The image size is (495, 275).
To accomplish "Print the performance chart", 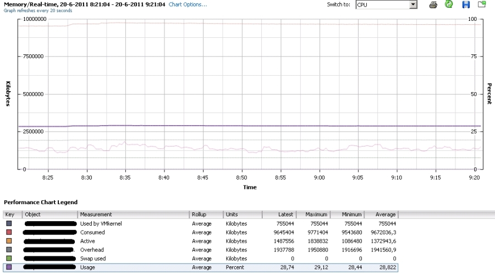I will click(x=433, y=5).
